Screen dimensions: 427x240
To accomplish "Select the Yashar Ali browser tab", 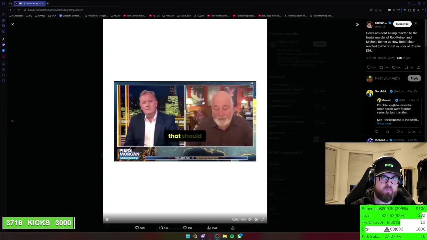I will coord(29,3).
